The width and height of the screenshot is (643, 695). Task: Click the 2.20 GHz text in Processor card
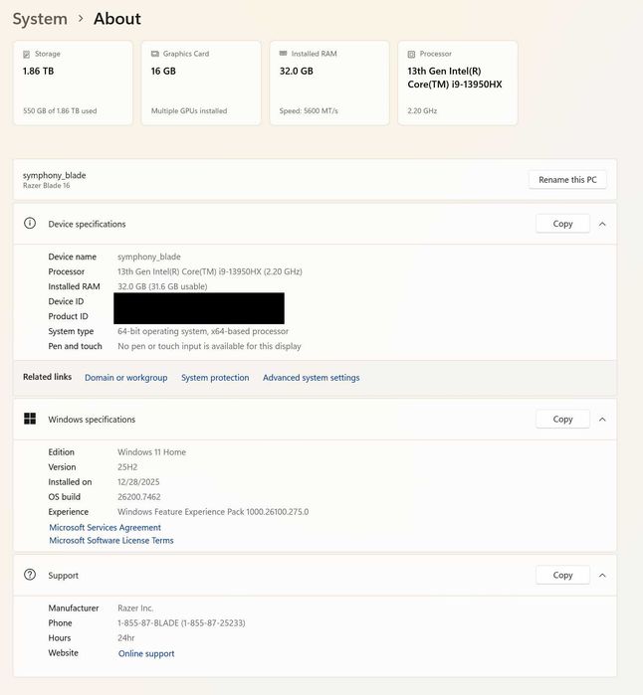pos(422,110)
